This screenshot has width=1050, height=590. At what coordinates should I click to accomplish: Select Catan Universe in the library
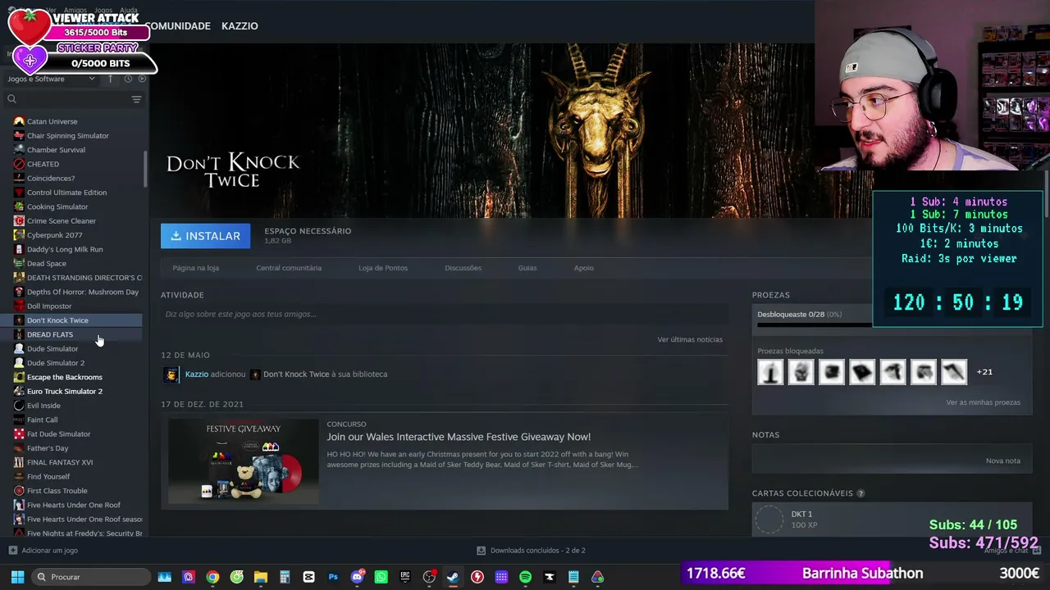(x=52, y=121)
